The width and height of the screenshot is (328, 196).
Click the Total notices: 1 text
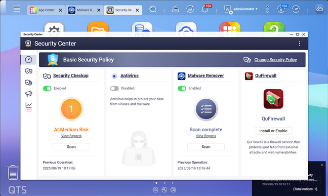coord(305,189)
